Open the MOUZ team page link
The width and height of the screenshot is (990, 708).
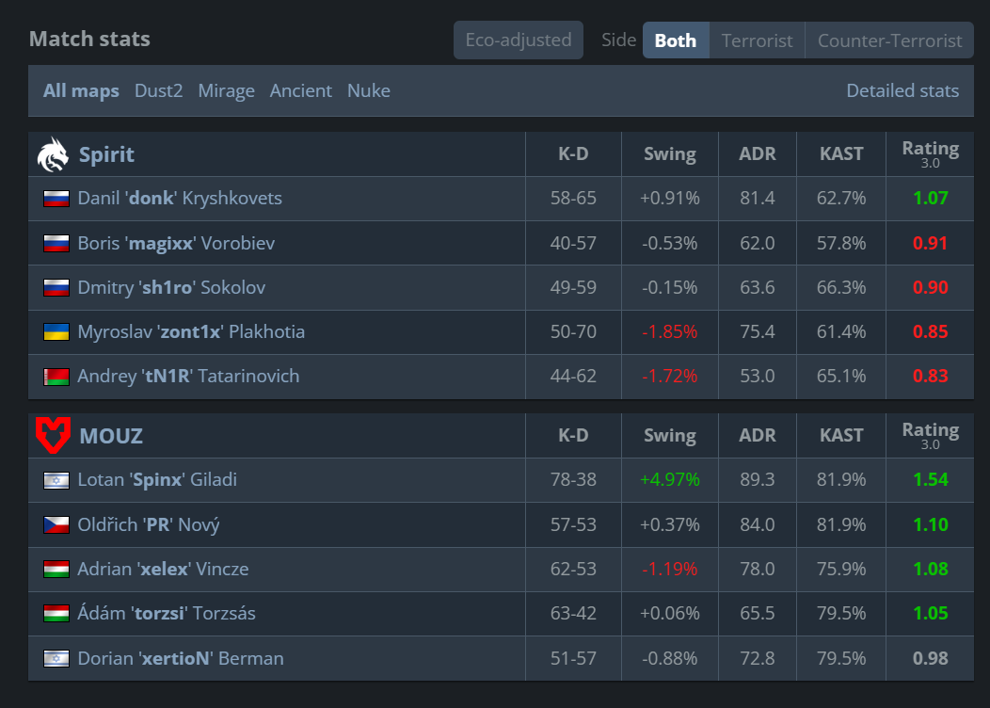coord(111,436)
